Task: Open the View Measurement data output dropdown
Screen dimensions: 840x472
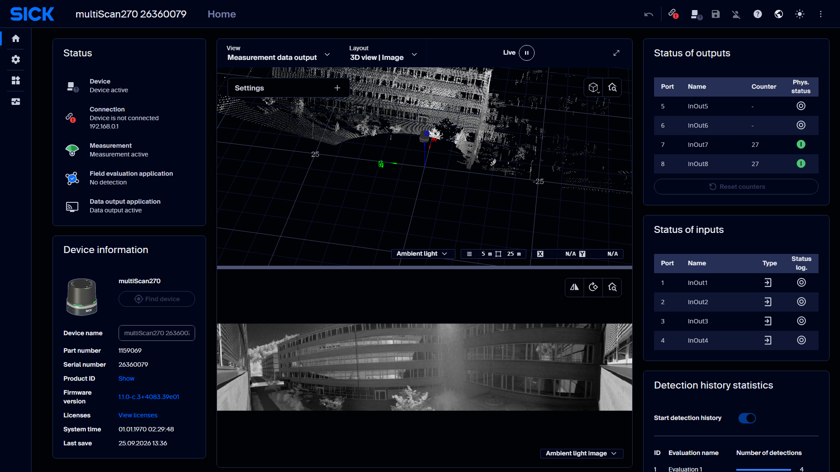Action: [278, 53]
